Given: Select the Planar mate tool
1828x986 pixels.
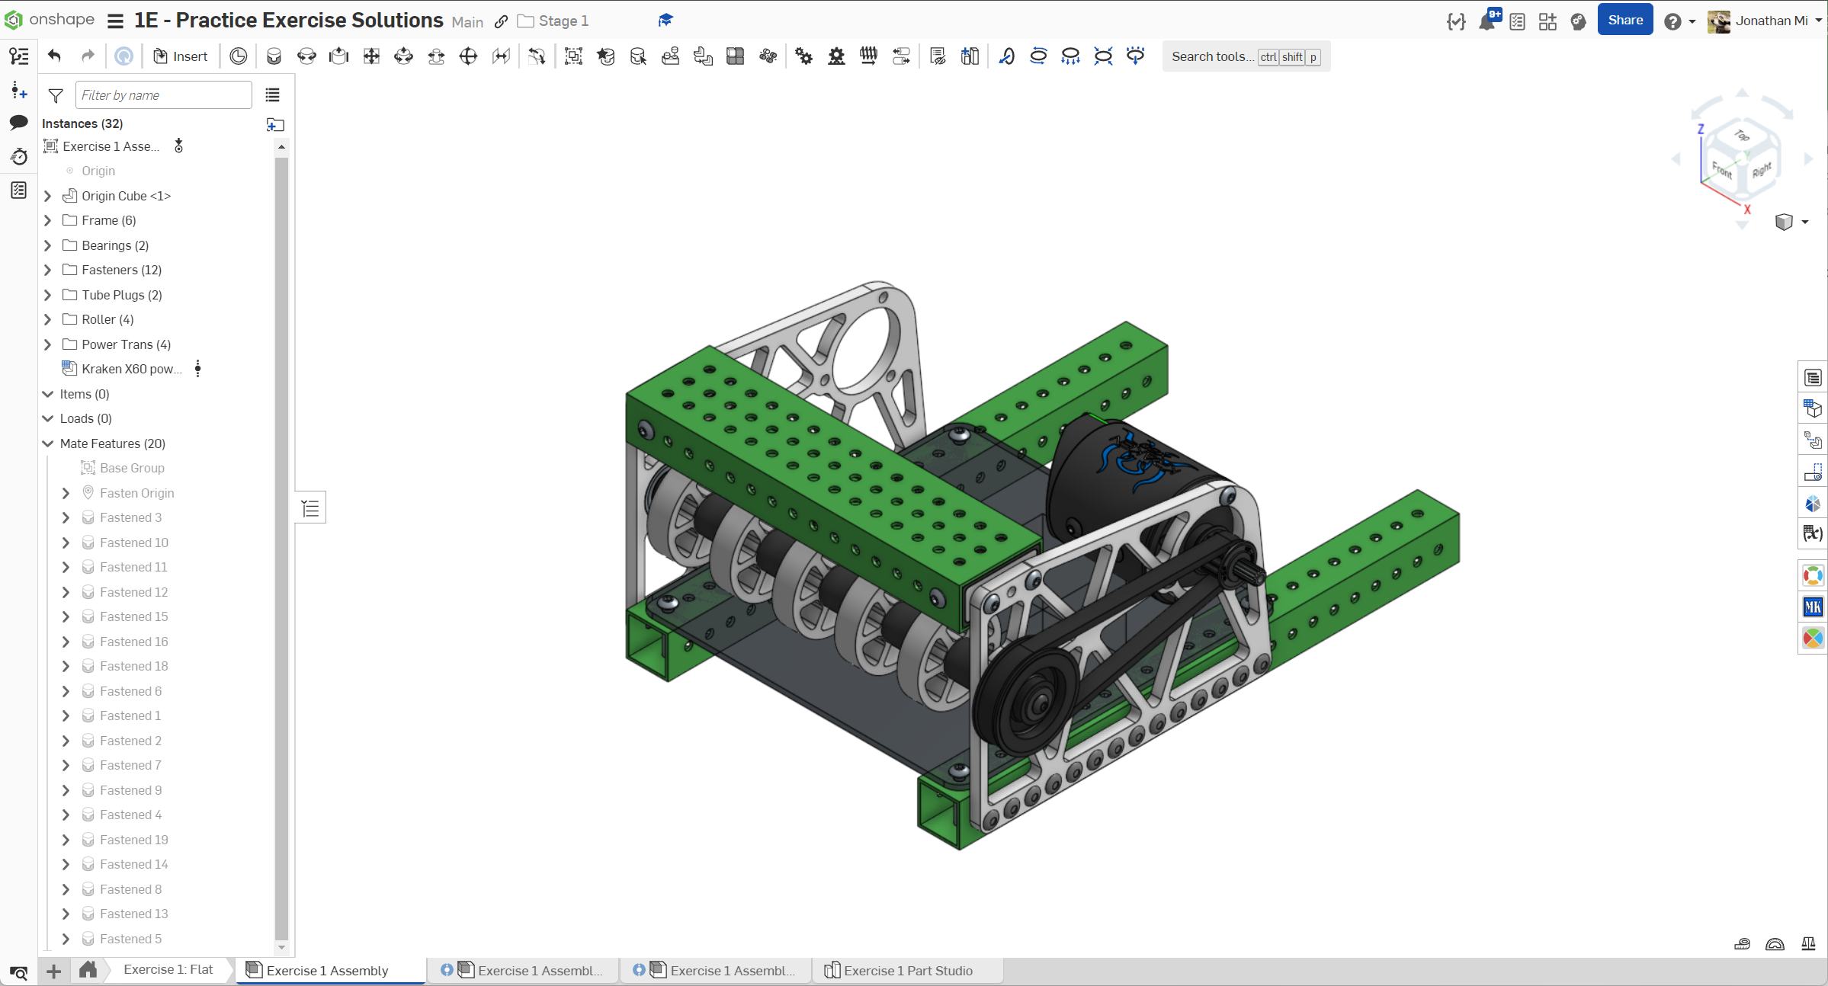Looking at the screenshot, I should 371,56.
